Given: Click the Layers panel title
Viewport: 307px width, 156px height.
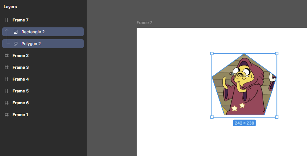Looking at the screenshot, I should click(10, 7).
